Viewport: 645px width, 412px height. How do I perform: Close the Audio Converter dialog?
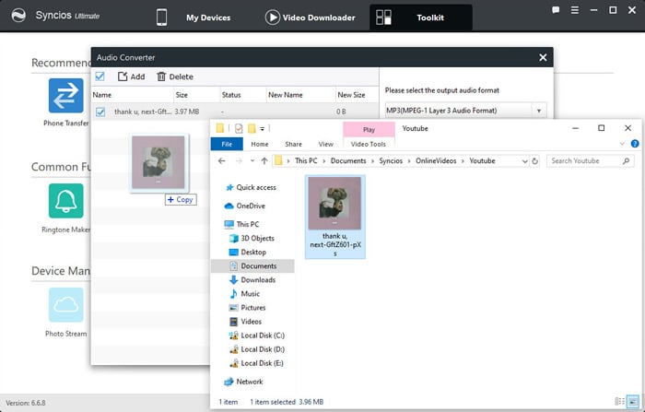[543, 58]
